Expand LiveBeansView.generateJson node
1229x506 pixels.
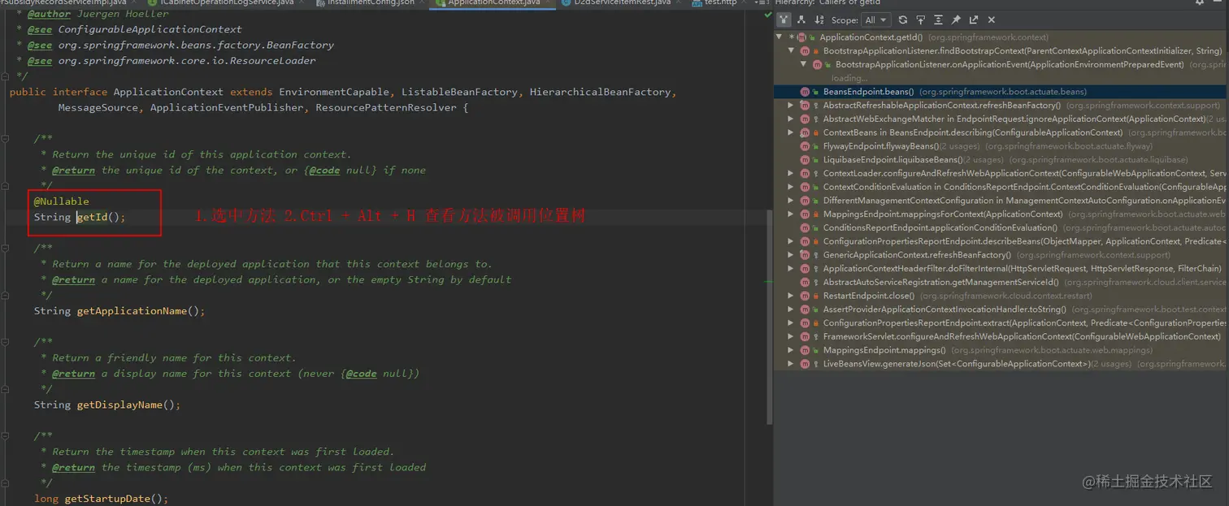coord(790,364)
